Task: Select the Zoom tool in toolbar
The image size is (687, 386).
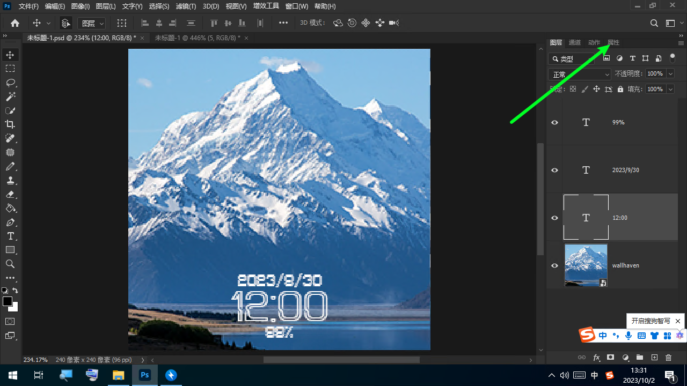Action: (10, 264)
